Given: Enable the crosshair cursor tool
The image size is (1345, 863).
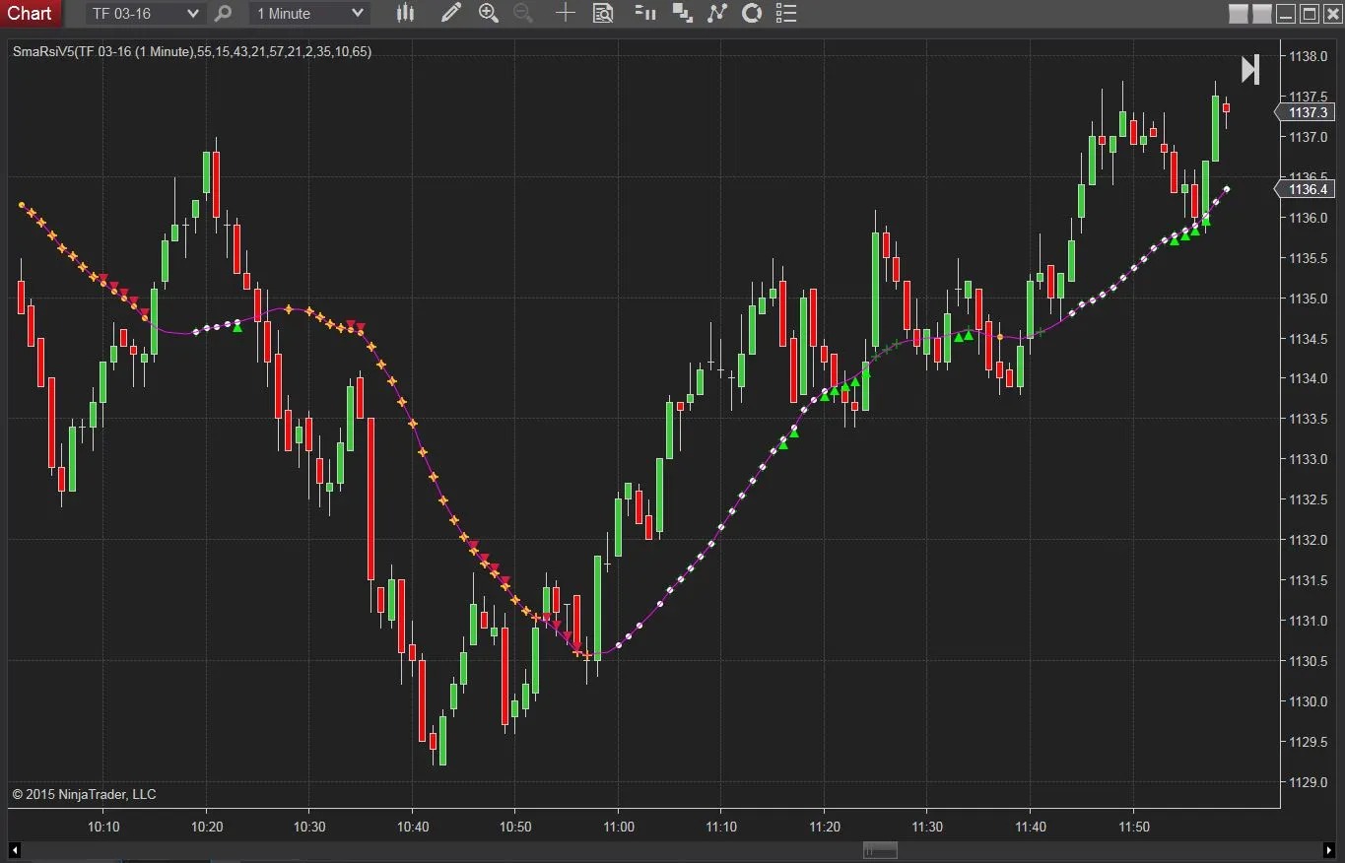Looking at the screenshot, I should click(x=565, y=13).
